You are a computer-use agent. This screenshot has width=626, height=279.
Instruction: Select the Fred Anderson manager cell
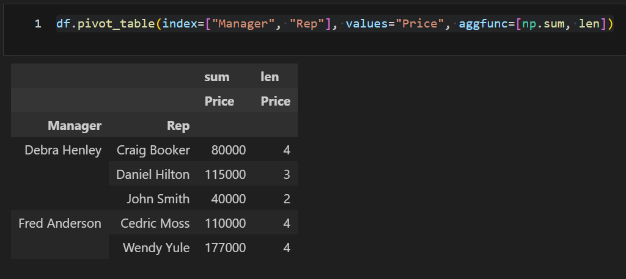tap(60, 223)
